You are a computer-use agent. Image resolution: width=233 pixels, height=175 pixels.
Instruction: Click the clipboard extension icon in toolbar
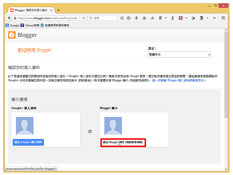point(202,18)
